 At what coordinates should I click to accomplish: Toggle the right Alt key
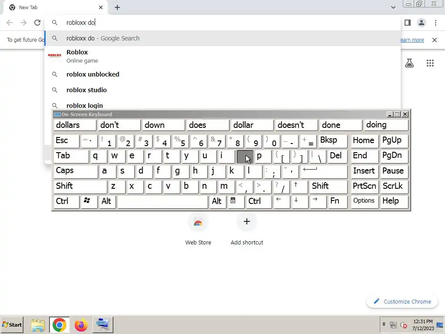pyautogui.click(x=218, y=202)
